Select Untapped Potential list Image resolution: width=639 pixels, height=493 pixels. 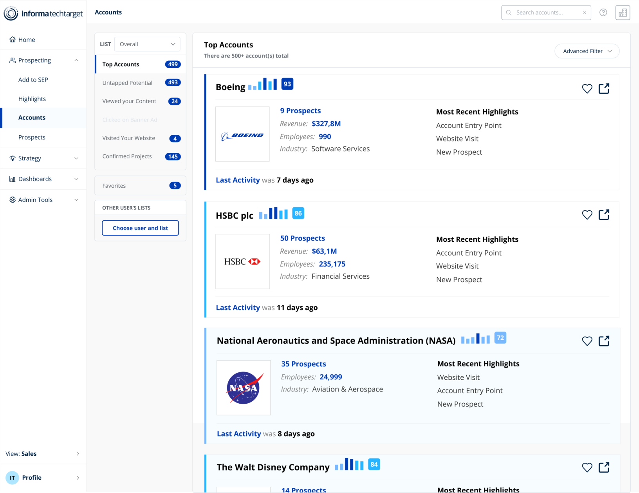coord(141,83)
